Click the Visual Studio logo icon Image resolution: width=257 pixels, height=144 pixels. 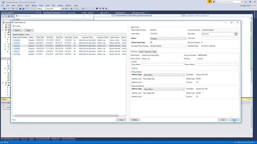pos(3,2)
